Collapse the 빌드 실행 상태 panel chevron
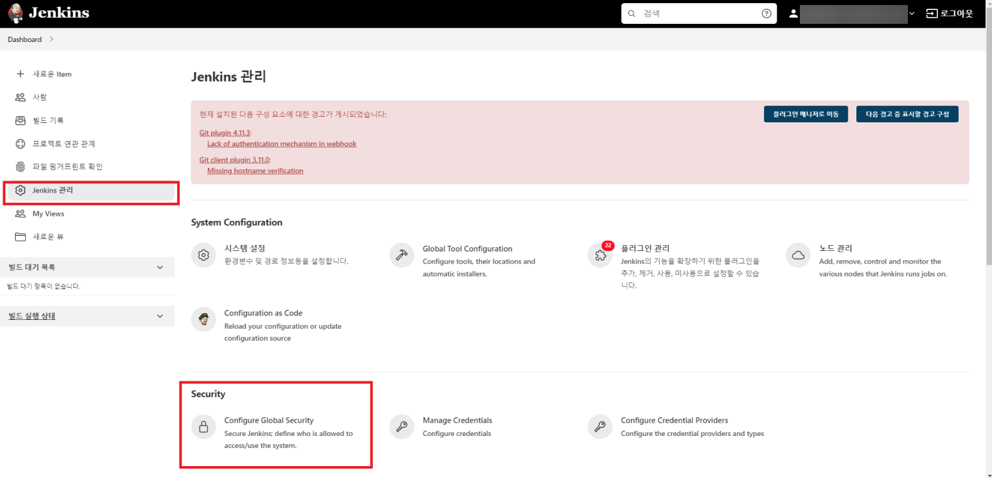 [160, 316]
